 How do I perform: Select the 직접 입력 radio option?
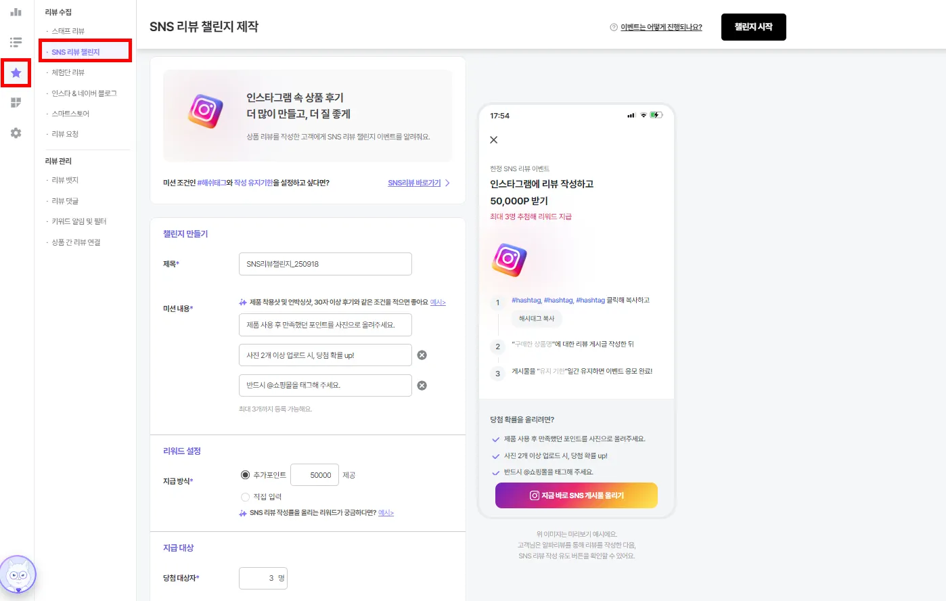[245, 497]
